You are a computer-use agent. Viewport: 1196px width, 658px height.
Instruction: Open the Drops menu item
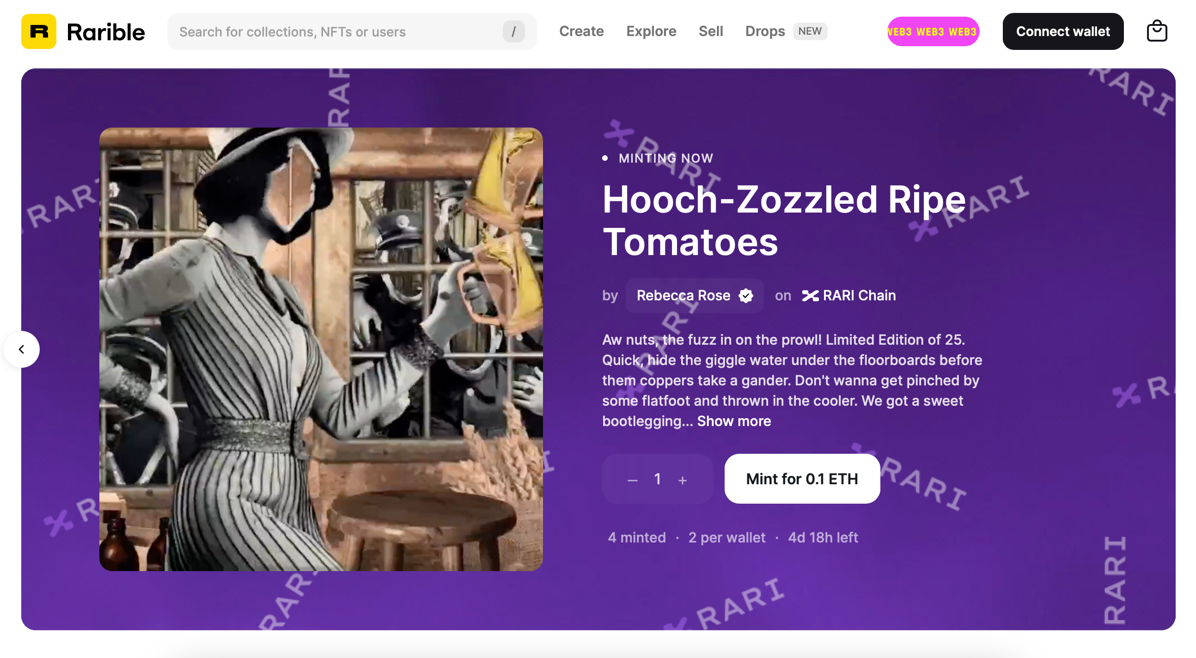765,31
